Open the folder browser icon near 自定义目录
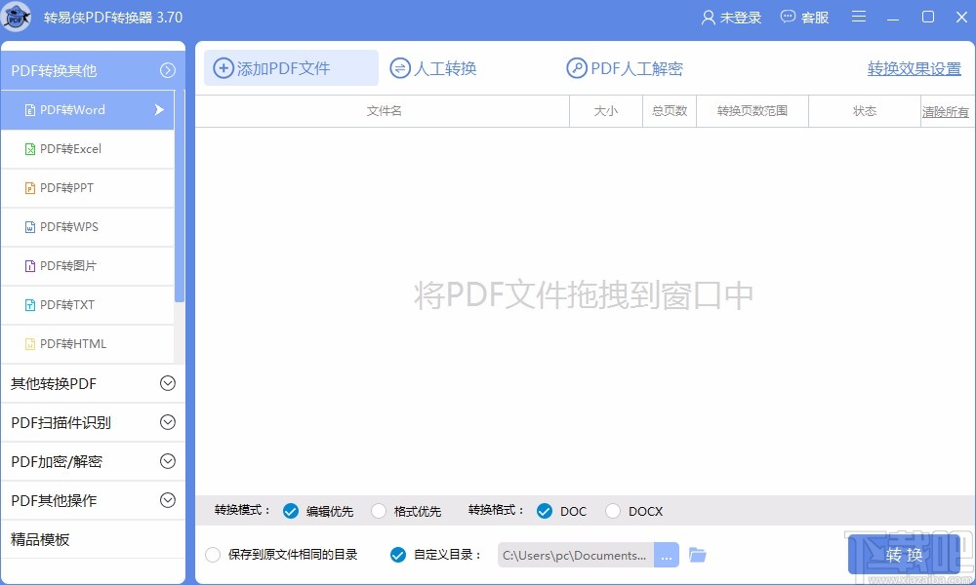Screen dimensions: 976x585 coord(697,554)
